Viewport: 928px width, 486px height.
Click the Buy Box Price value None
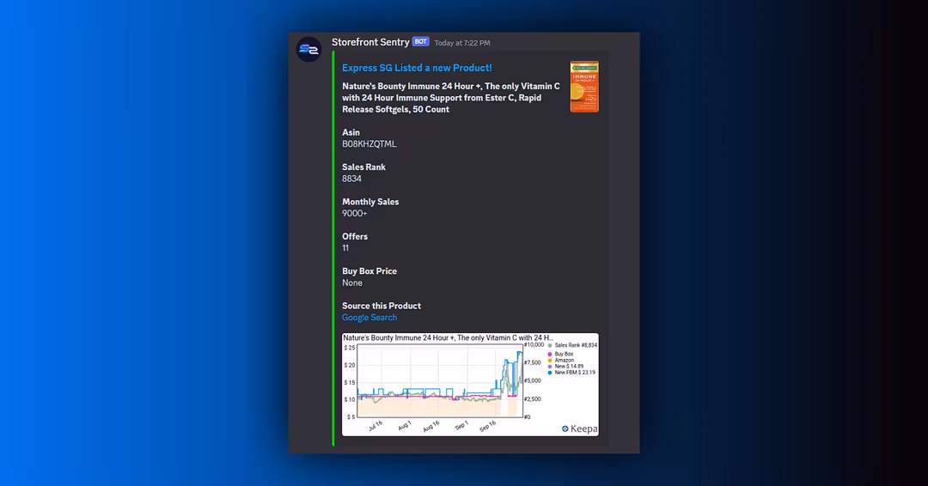coord(352,282)
